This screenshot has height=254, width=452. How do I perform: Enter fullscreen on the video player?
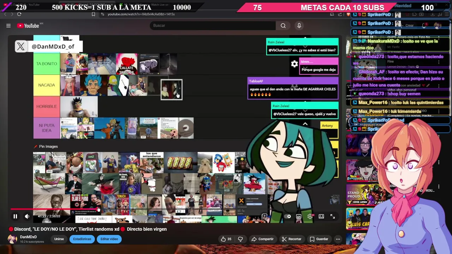tap(333, 216)
